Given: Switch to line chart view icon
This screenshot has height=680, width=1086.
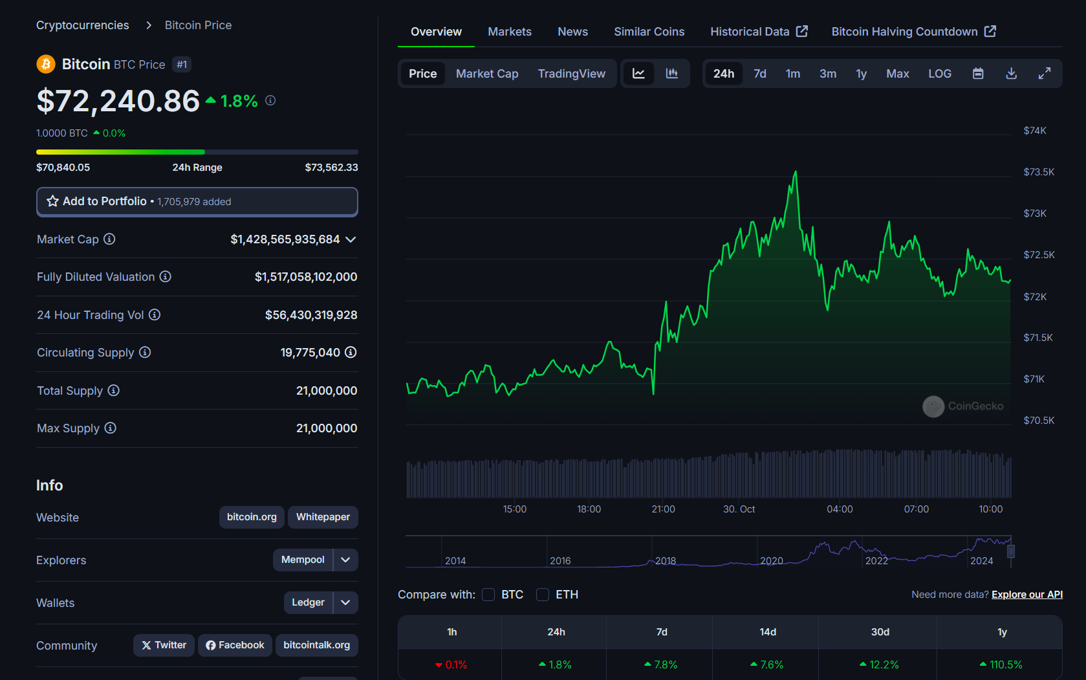Looking at the screenshot, I should tap(638, 74).
